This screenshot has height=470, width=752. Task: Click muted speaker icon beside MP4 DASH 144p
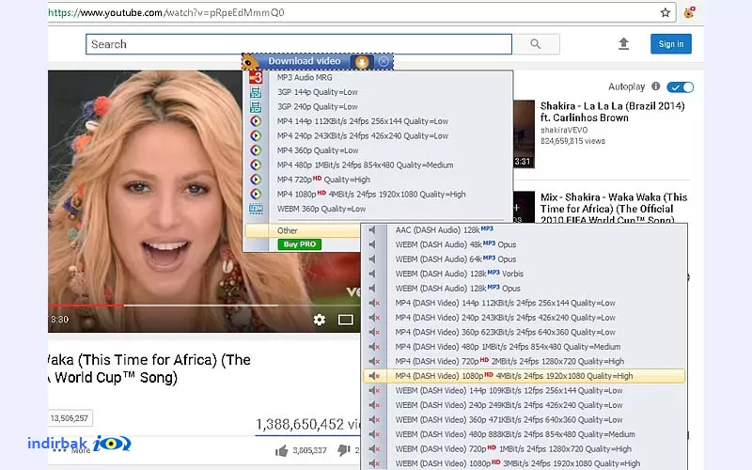point(373,303)
